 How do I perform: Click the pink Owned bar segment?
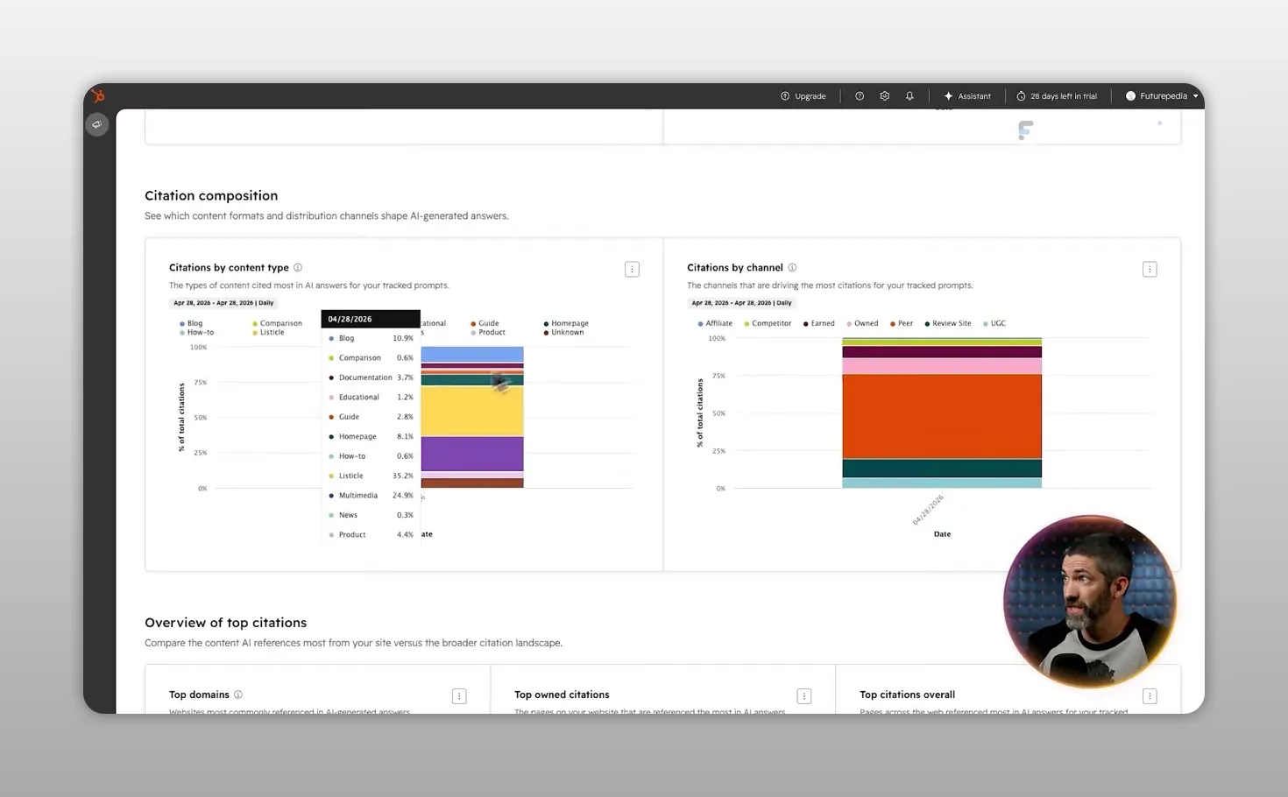[942, 366]
